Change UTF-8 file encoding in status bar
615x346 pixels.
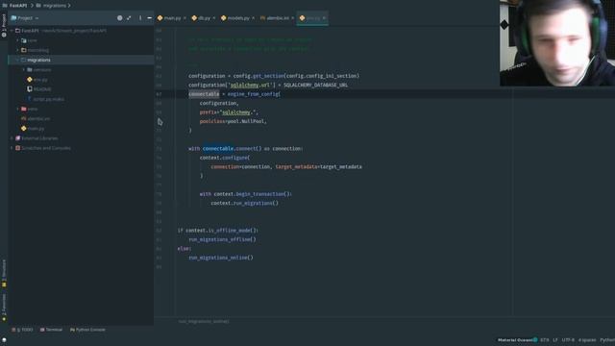[568, 339]
